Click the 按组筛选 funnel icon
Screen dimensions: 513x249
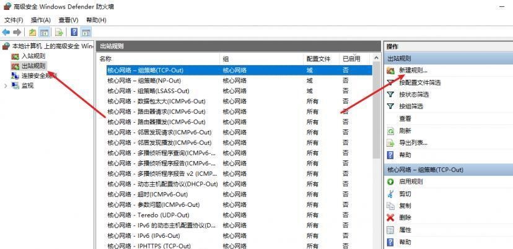pyautogui.click(x=391, y=106)
